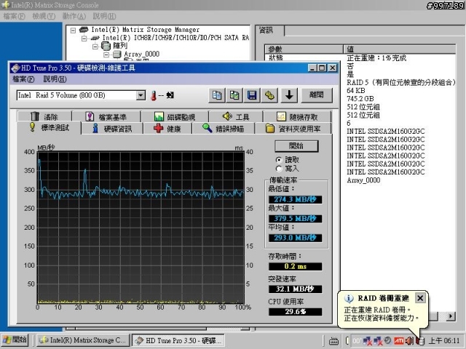This screenshot has width=466, height=349.
Task: Open 說明 menu in Matrix Storage Console
Action: click(x=104, y=16)
